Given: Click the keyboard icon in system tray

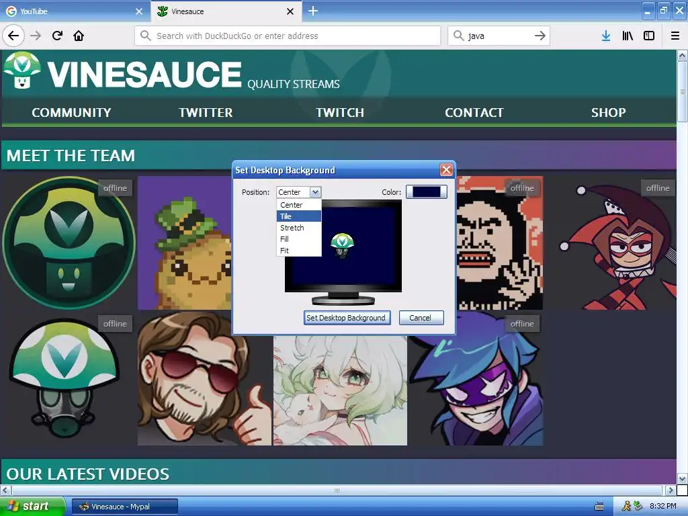Looking at the screenshot, I should [x=599, y=507].
